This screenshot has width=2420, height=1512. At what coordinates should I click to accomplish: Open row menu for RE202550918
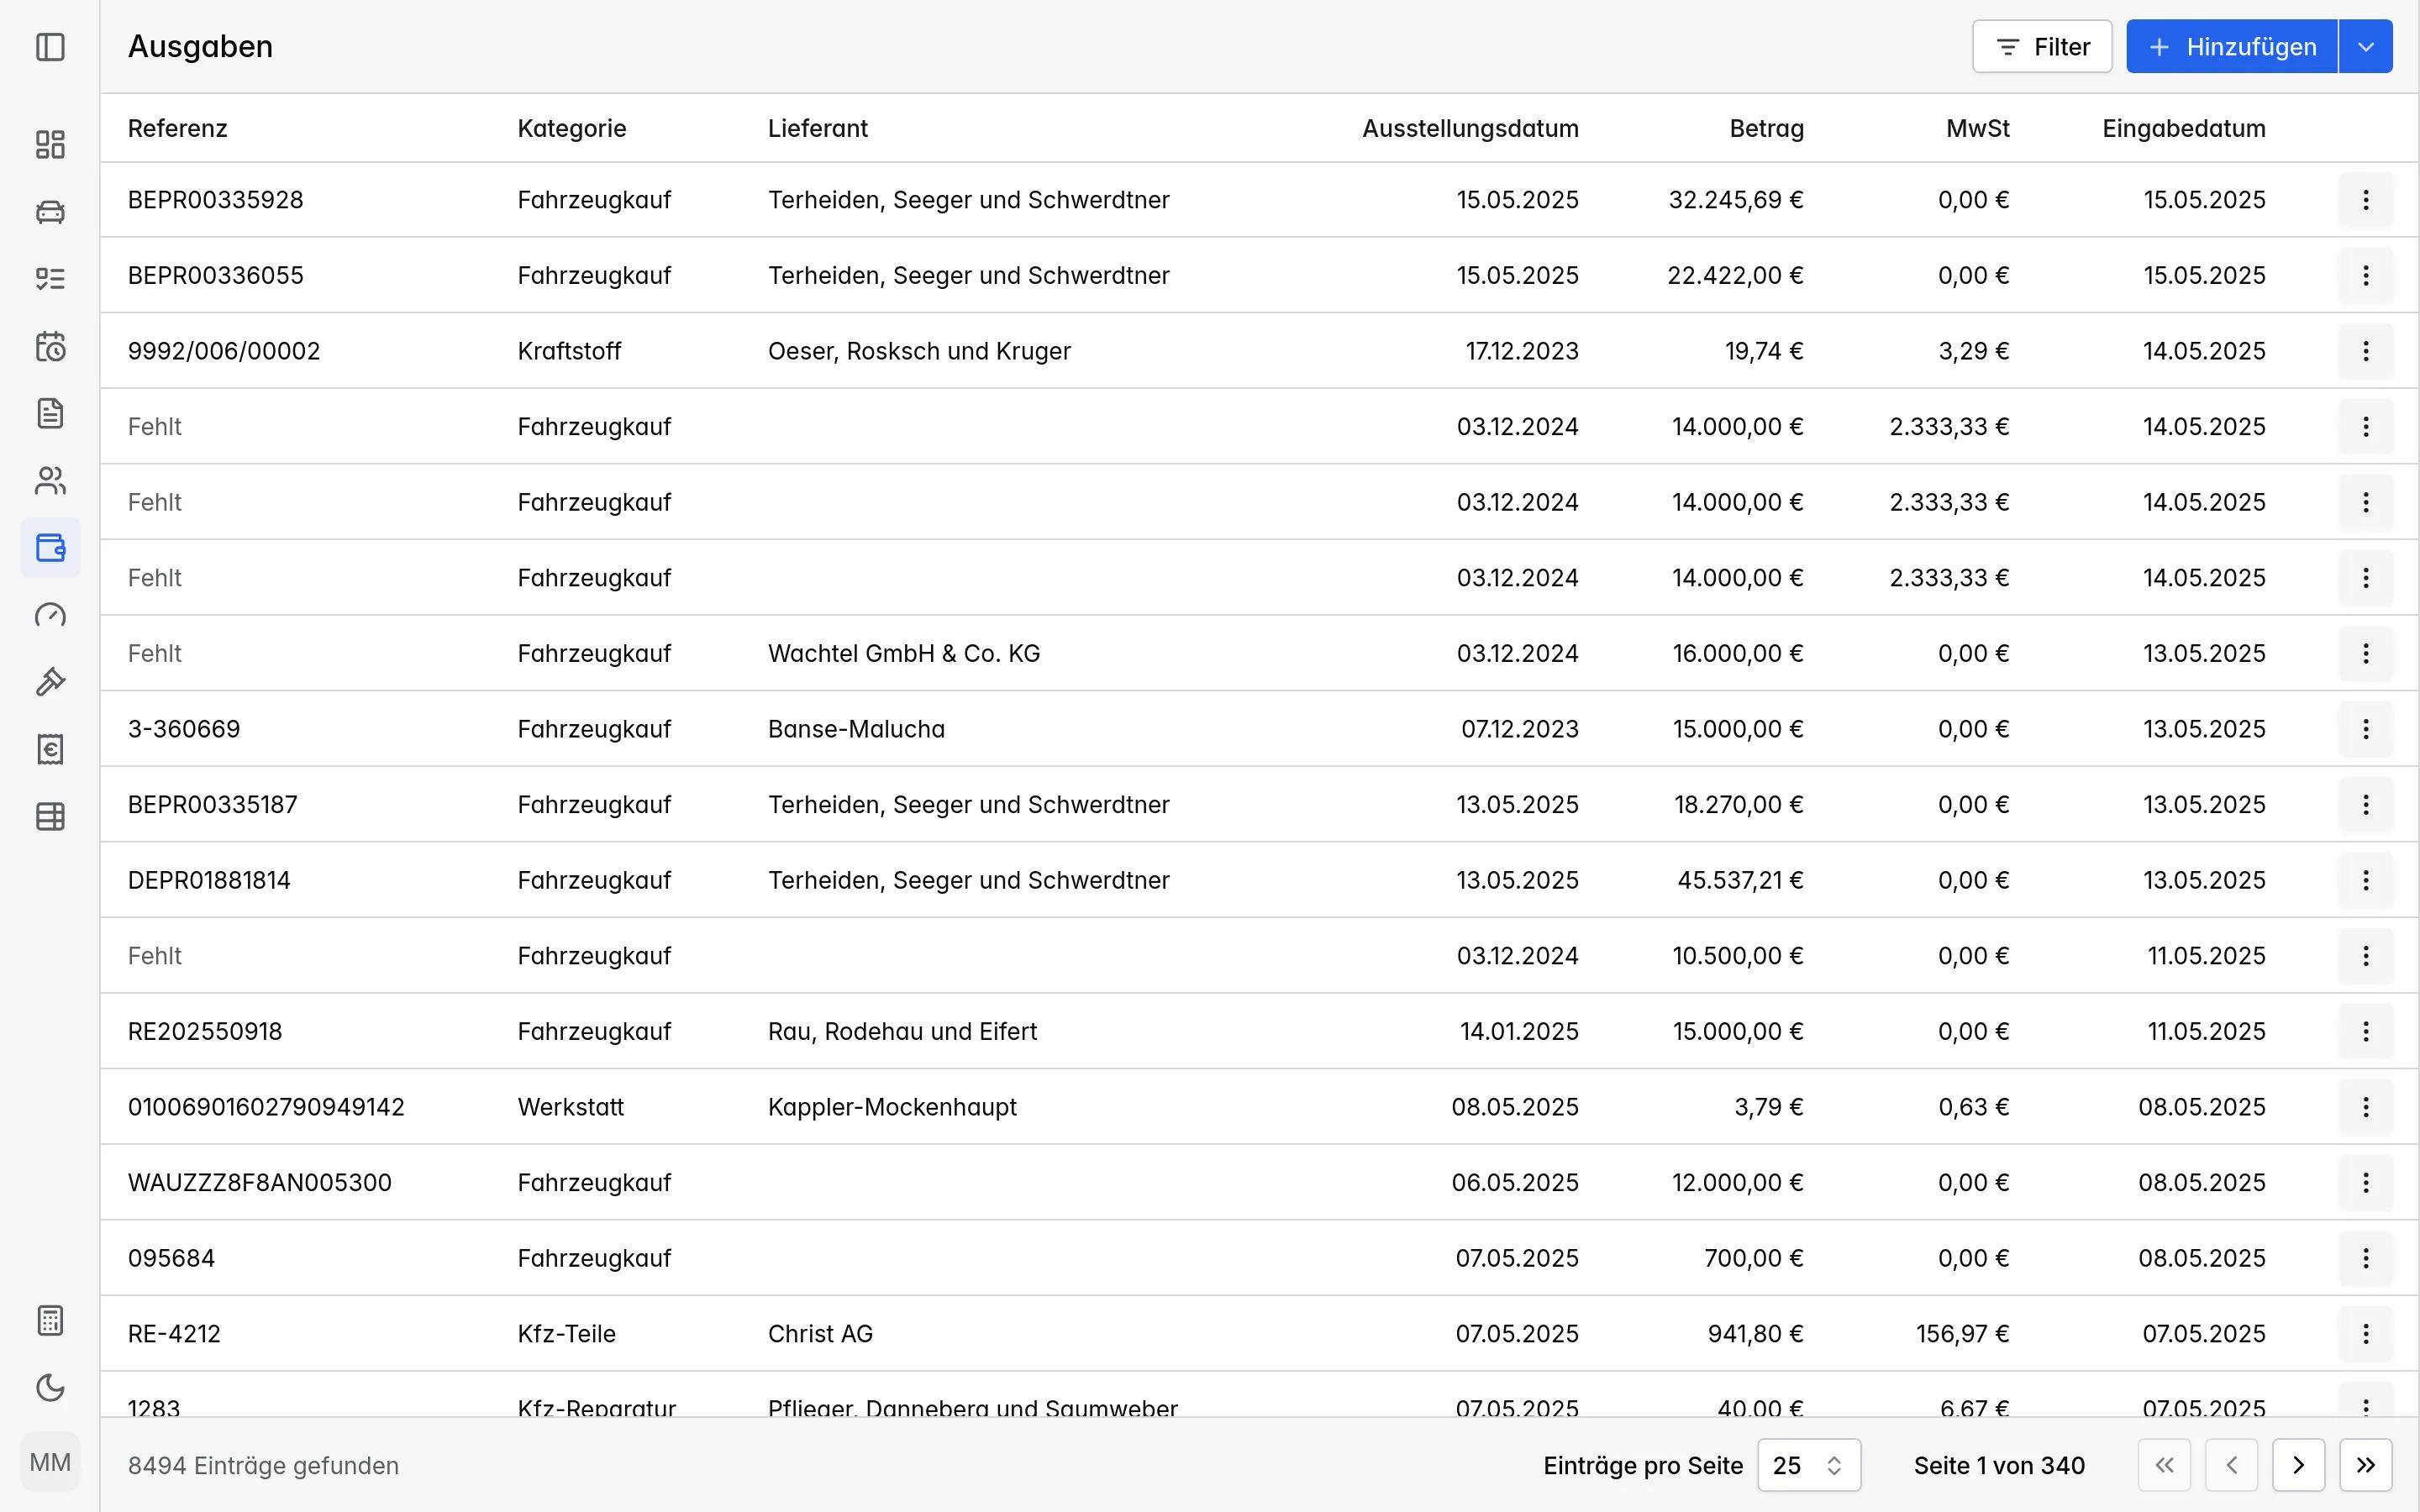click(x=2366, y=1032)
